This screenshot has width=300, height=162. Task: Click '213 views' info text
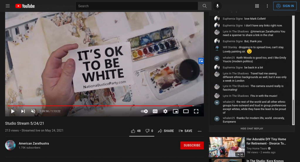tap(12, 130)
